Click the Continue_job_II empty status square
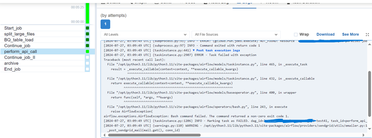The width and height of the screenshot is (372, 138). [x=87, y=57]
